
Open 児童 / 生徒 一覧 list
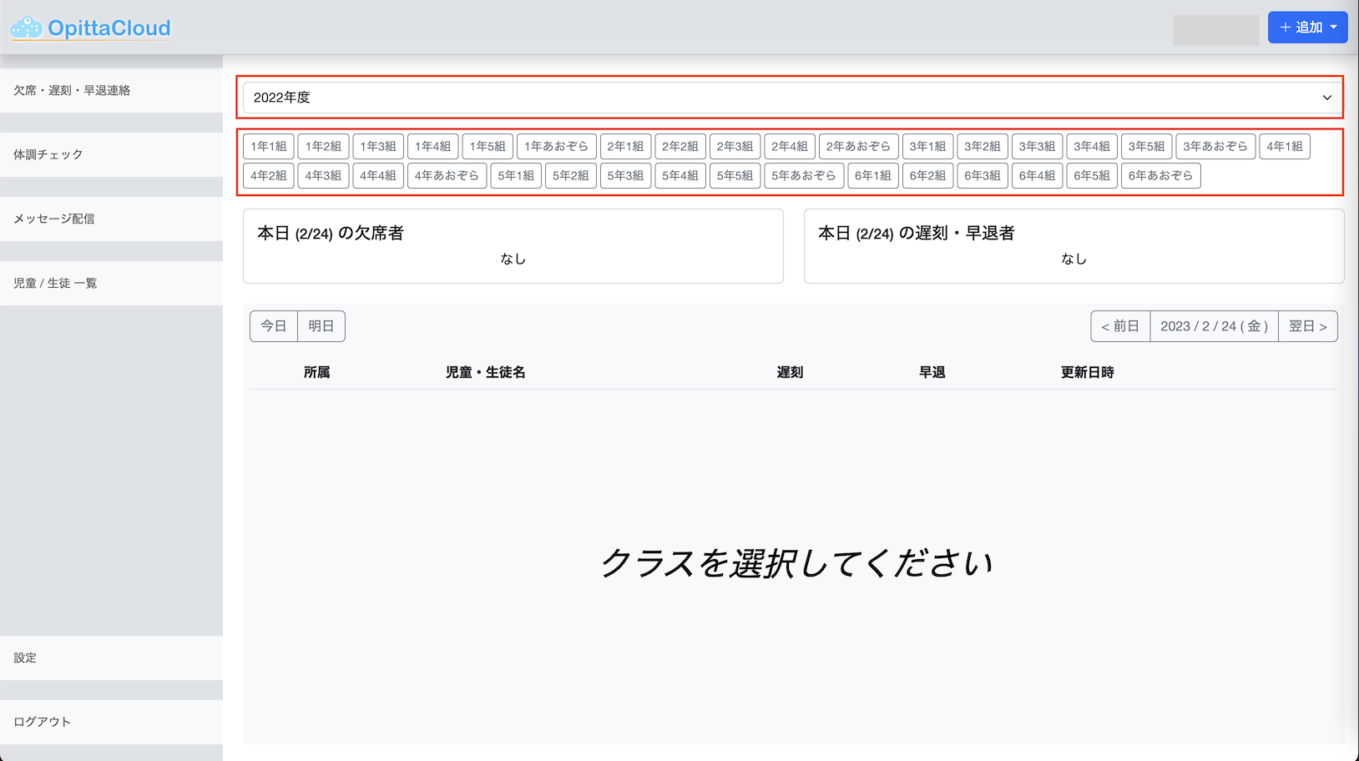click(x=111, y=283)
